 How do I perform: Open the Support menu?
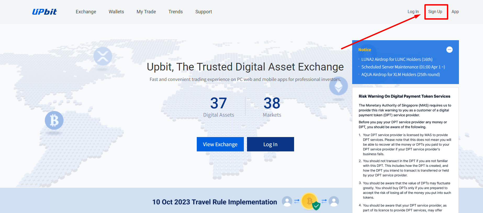click(204, 12)
